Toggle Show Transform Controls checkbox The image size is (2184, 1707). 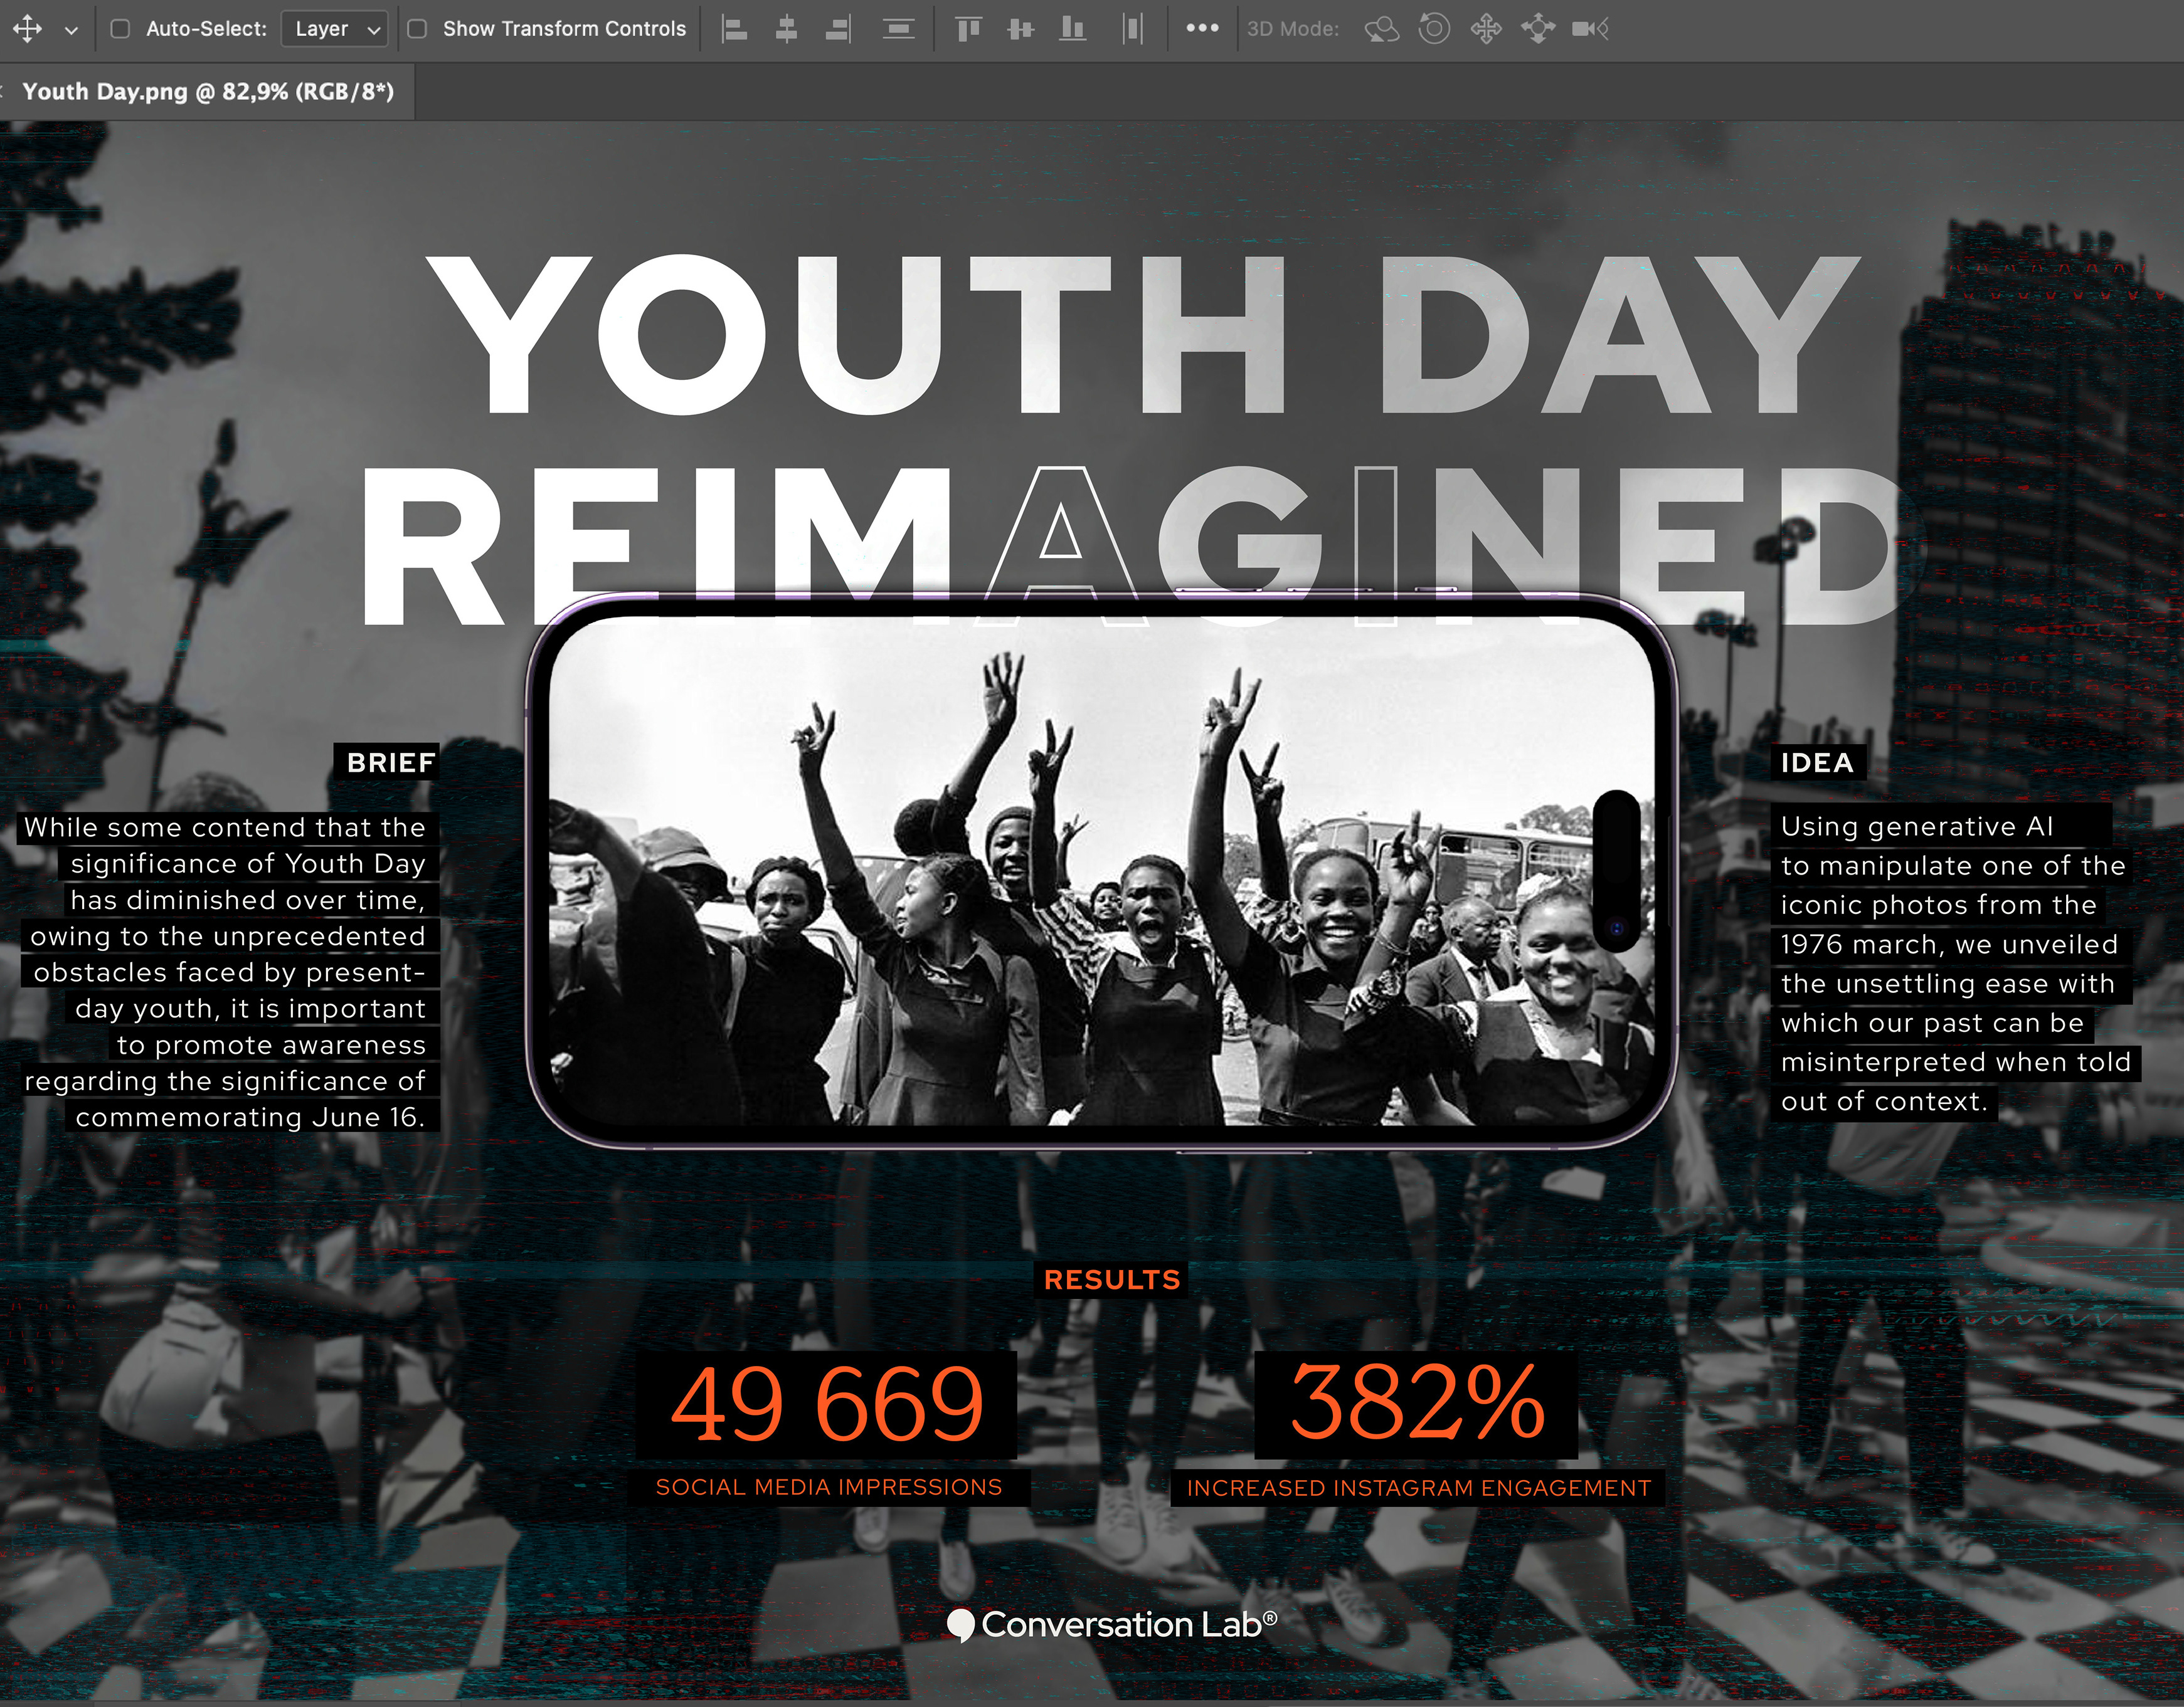coord(417,29)
